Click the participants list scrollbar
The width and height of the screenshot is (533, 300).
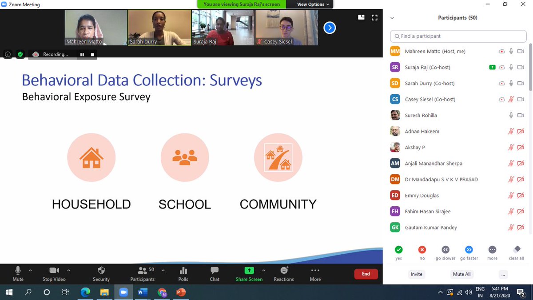(531, 67)
